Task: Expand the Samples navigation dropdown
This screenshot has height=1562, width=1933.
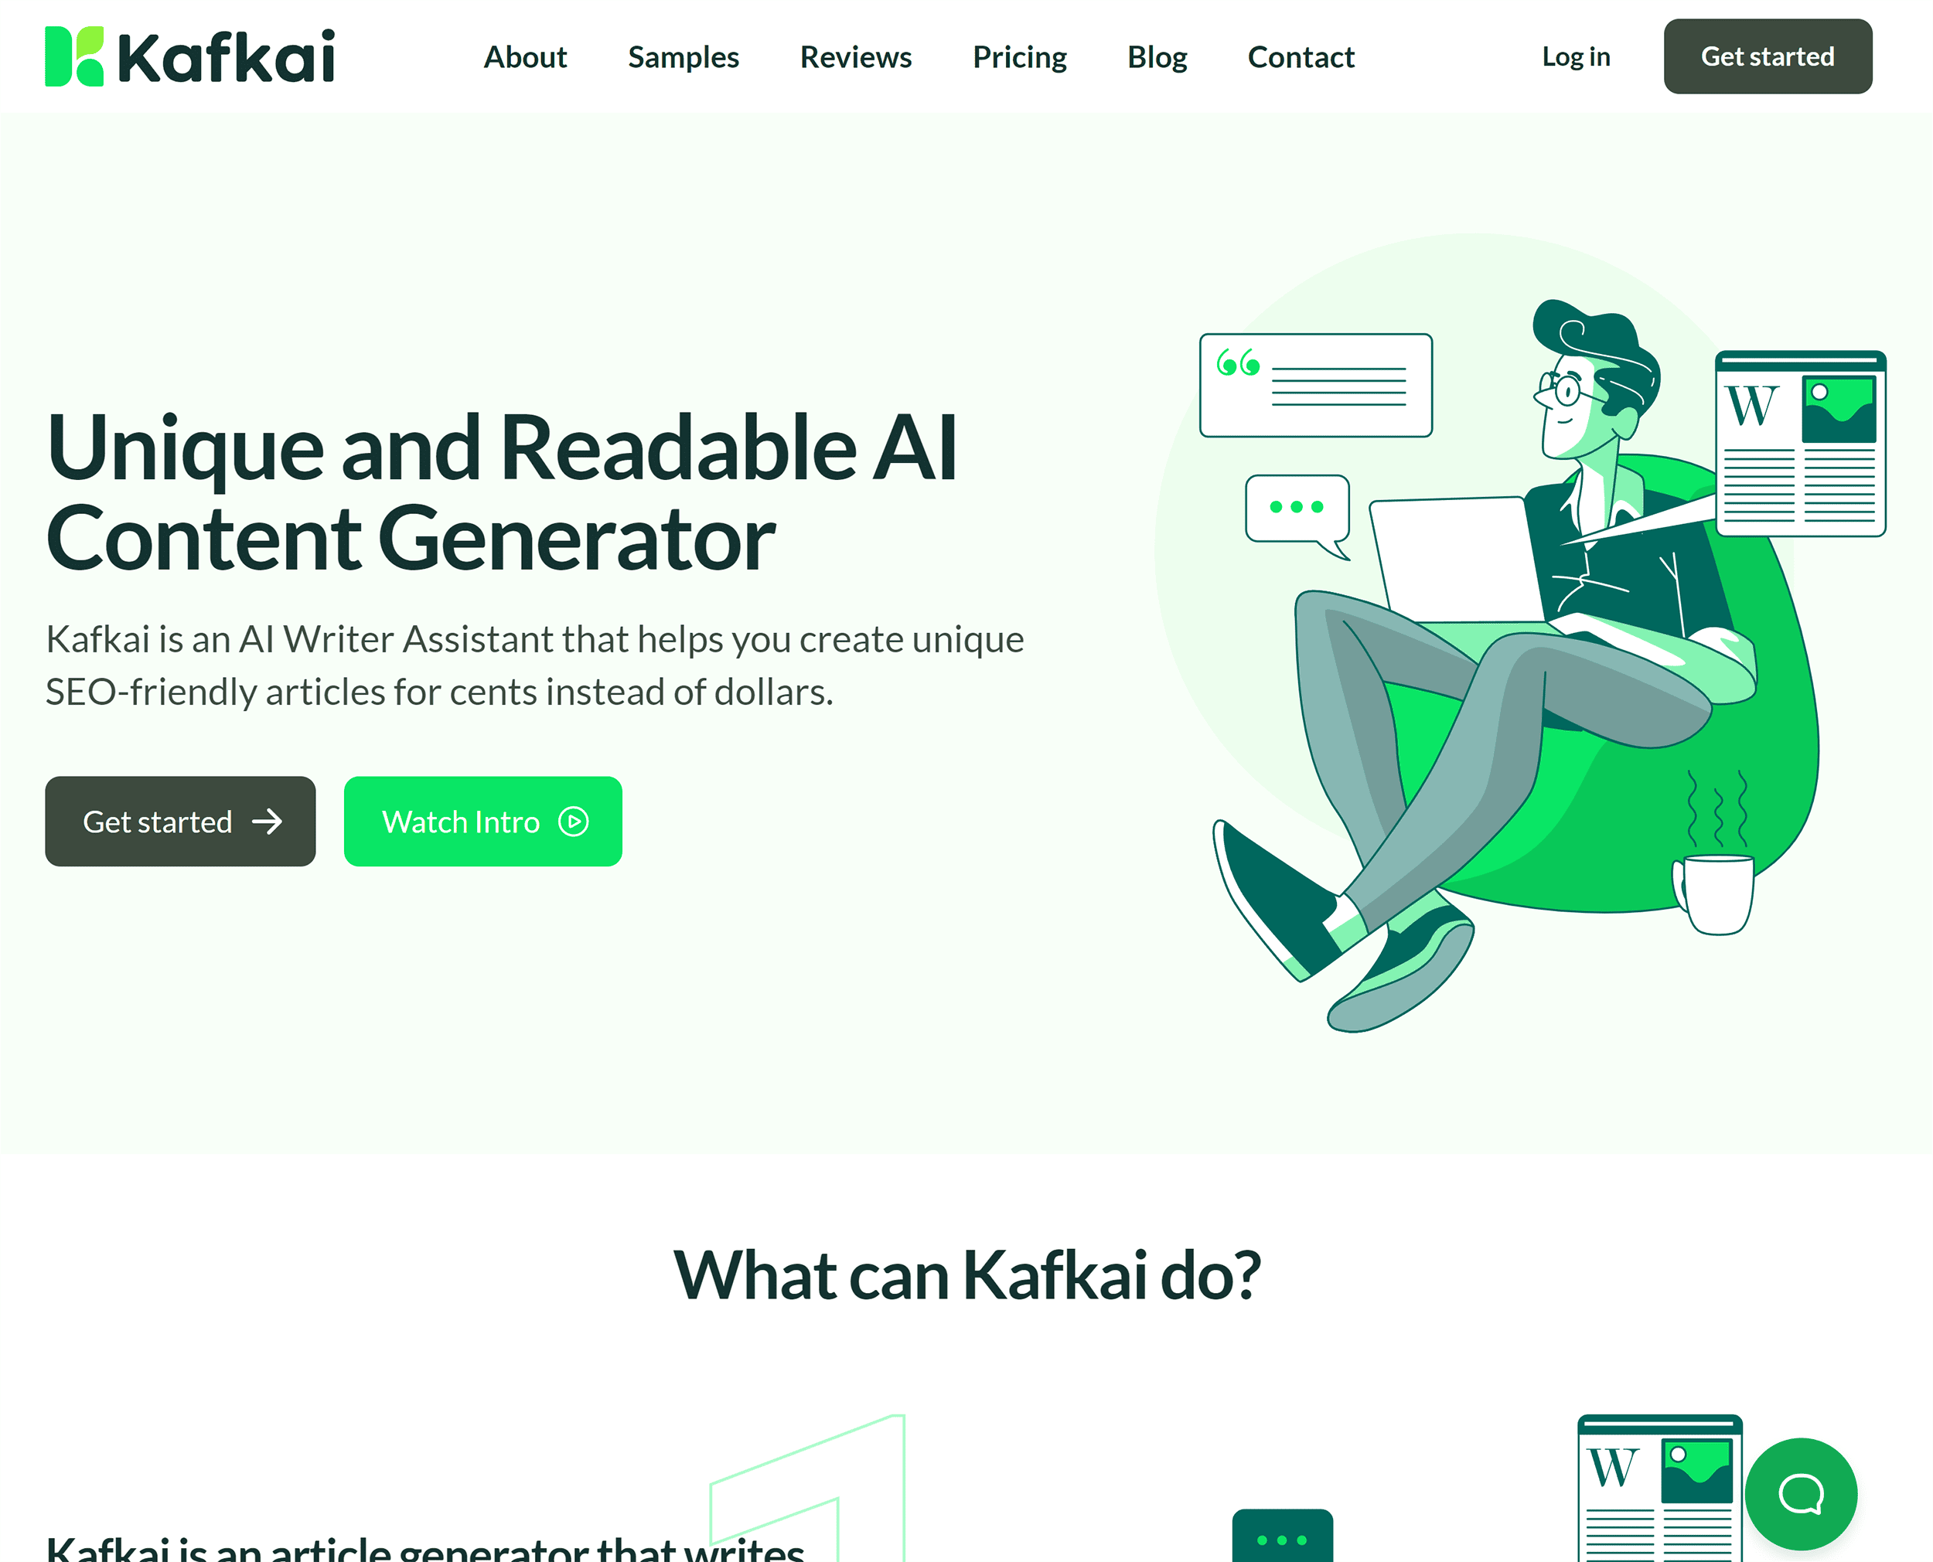Action: pos(683,54)
